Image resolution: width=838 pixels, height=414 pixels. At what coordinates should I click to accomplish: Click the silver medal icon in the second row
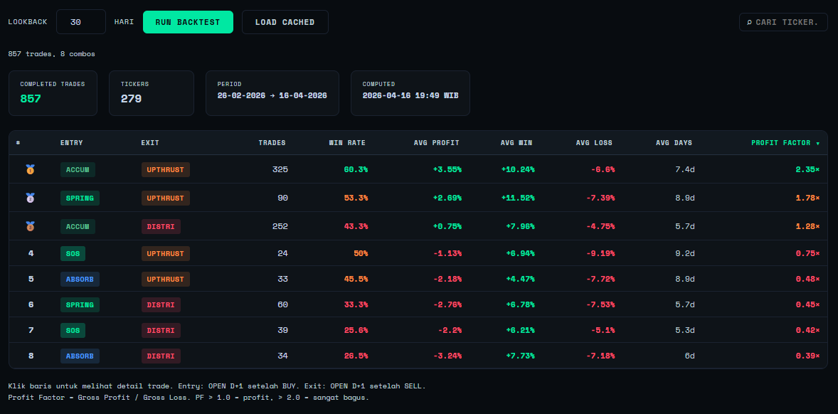tap(31, 198)
